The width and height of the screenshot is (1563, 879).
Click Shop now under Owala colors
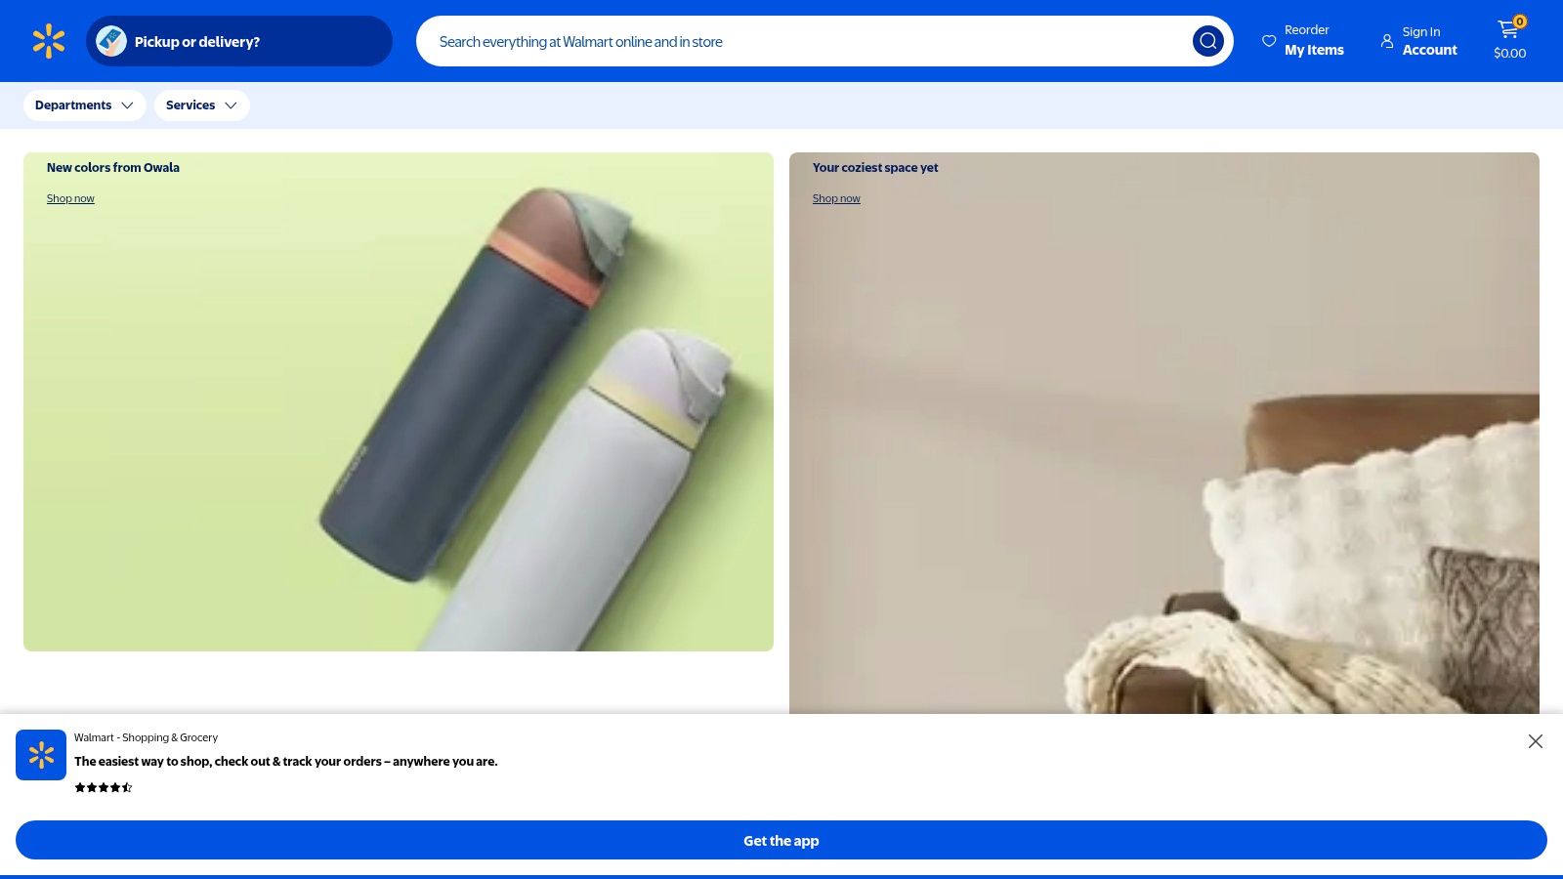[70, 198]
